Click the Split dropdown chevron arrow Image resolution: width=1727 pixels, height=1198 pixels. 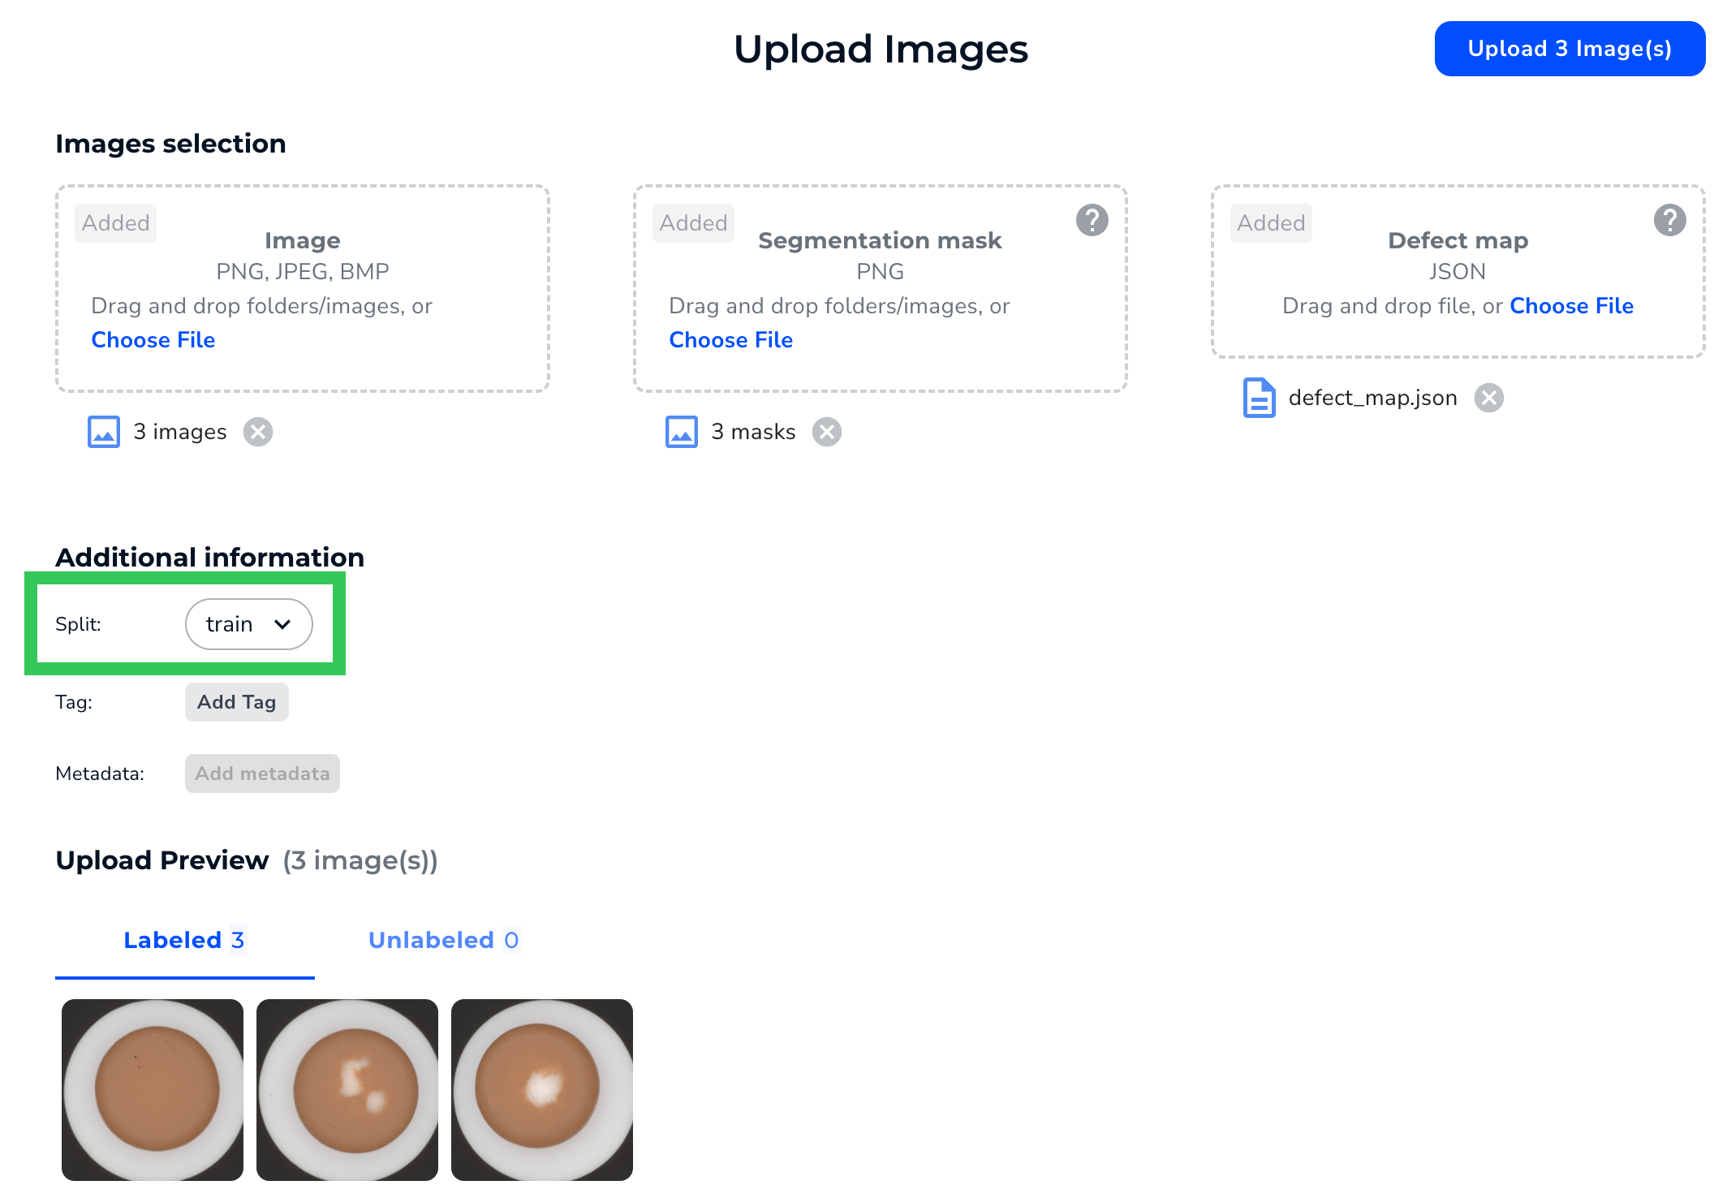[x=282, y=624]
